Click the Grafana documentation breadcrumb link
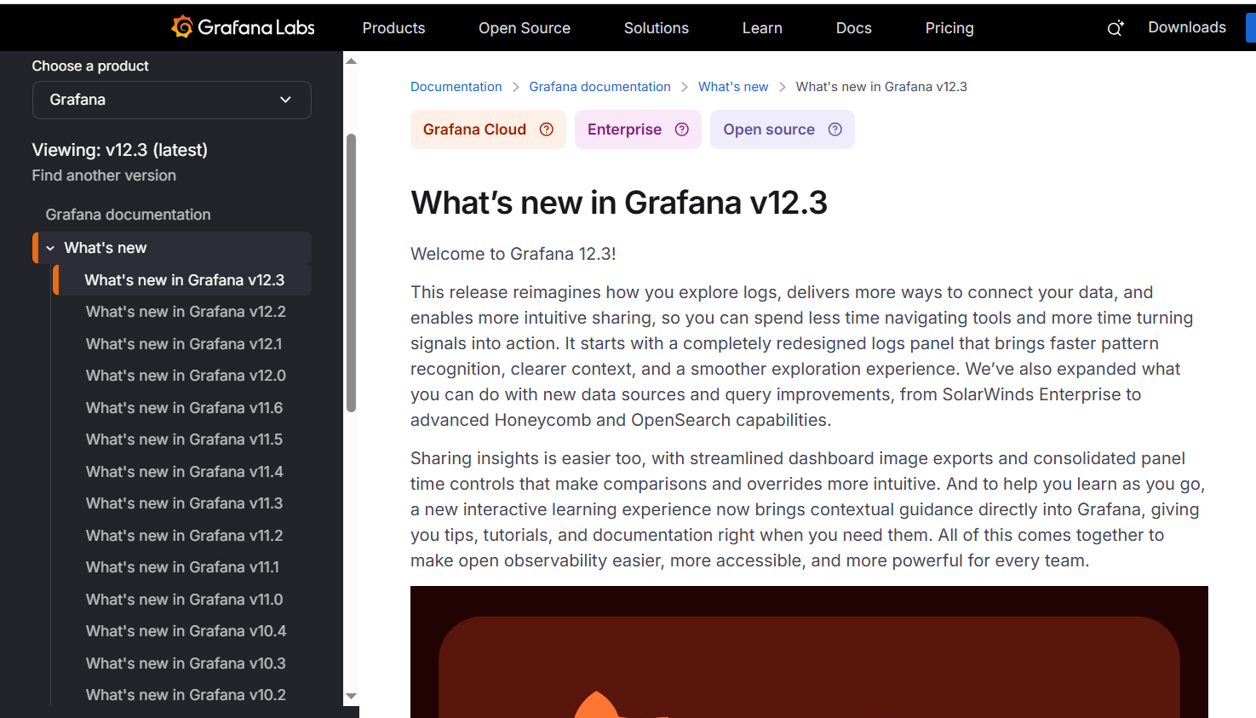1256x718 pixels. coord(599,87)
